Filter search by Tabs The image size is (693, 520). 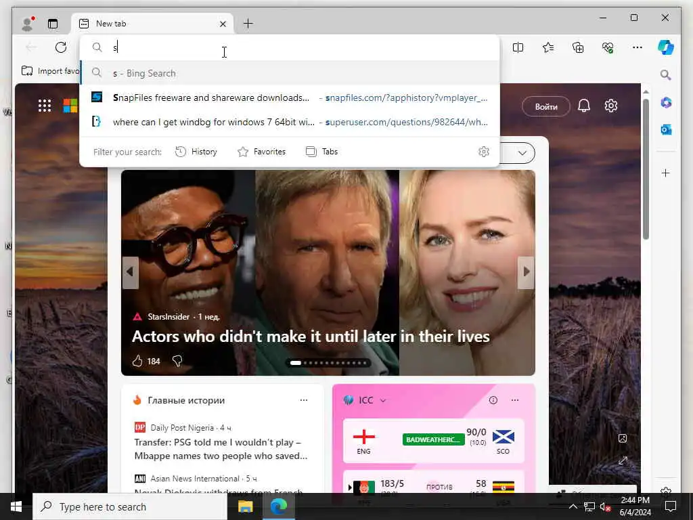(x=321, y=152)
